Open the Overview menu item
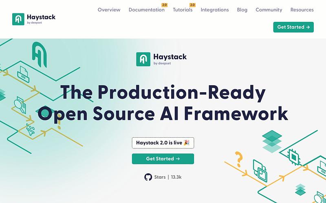Viewport: 326px width, 203px height. 109,10
